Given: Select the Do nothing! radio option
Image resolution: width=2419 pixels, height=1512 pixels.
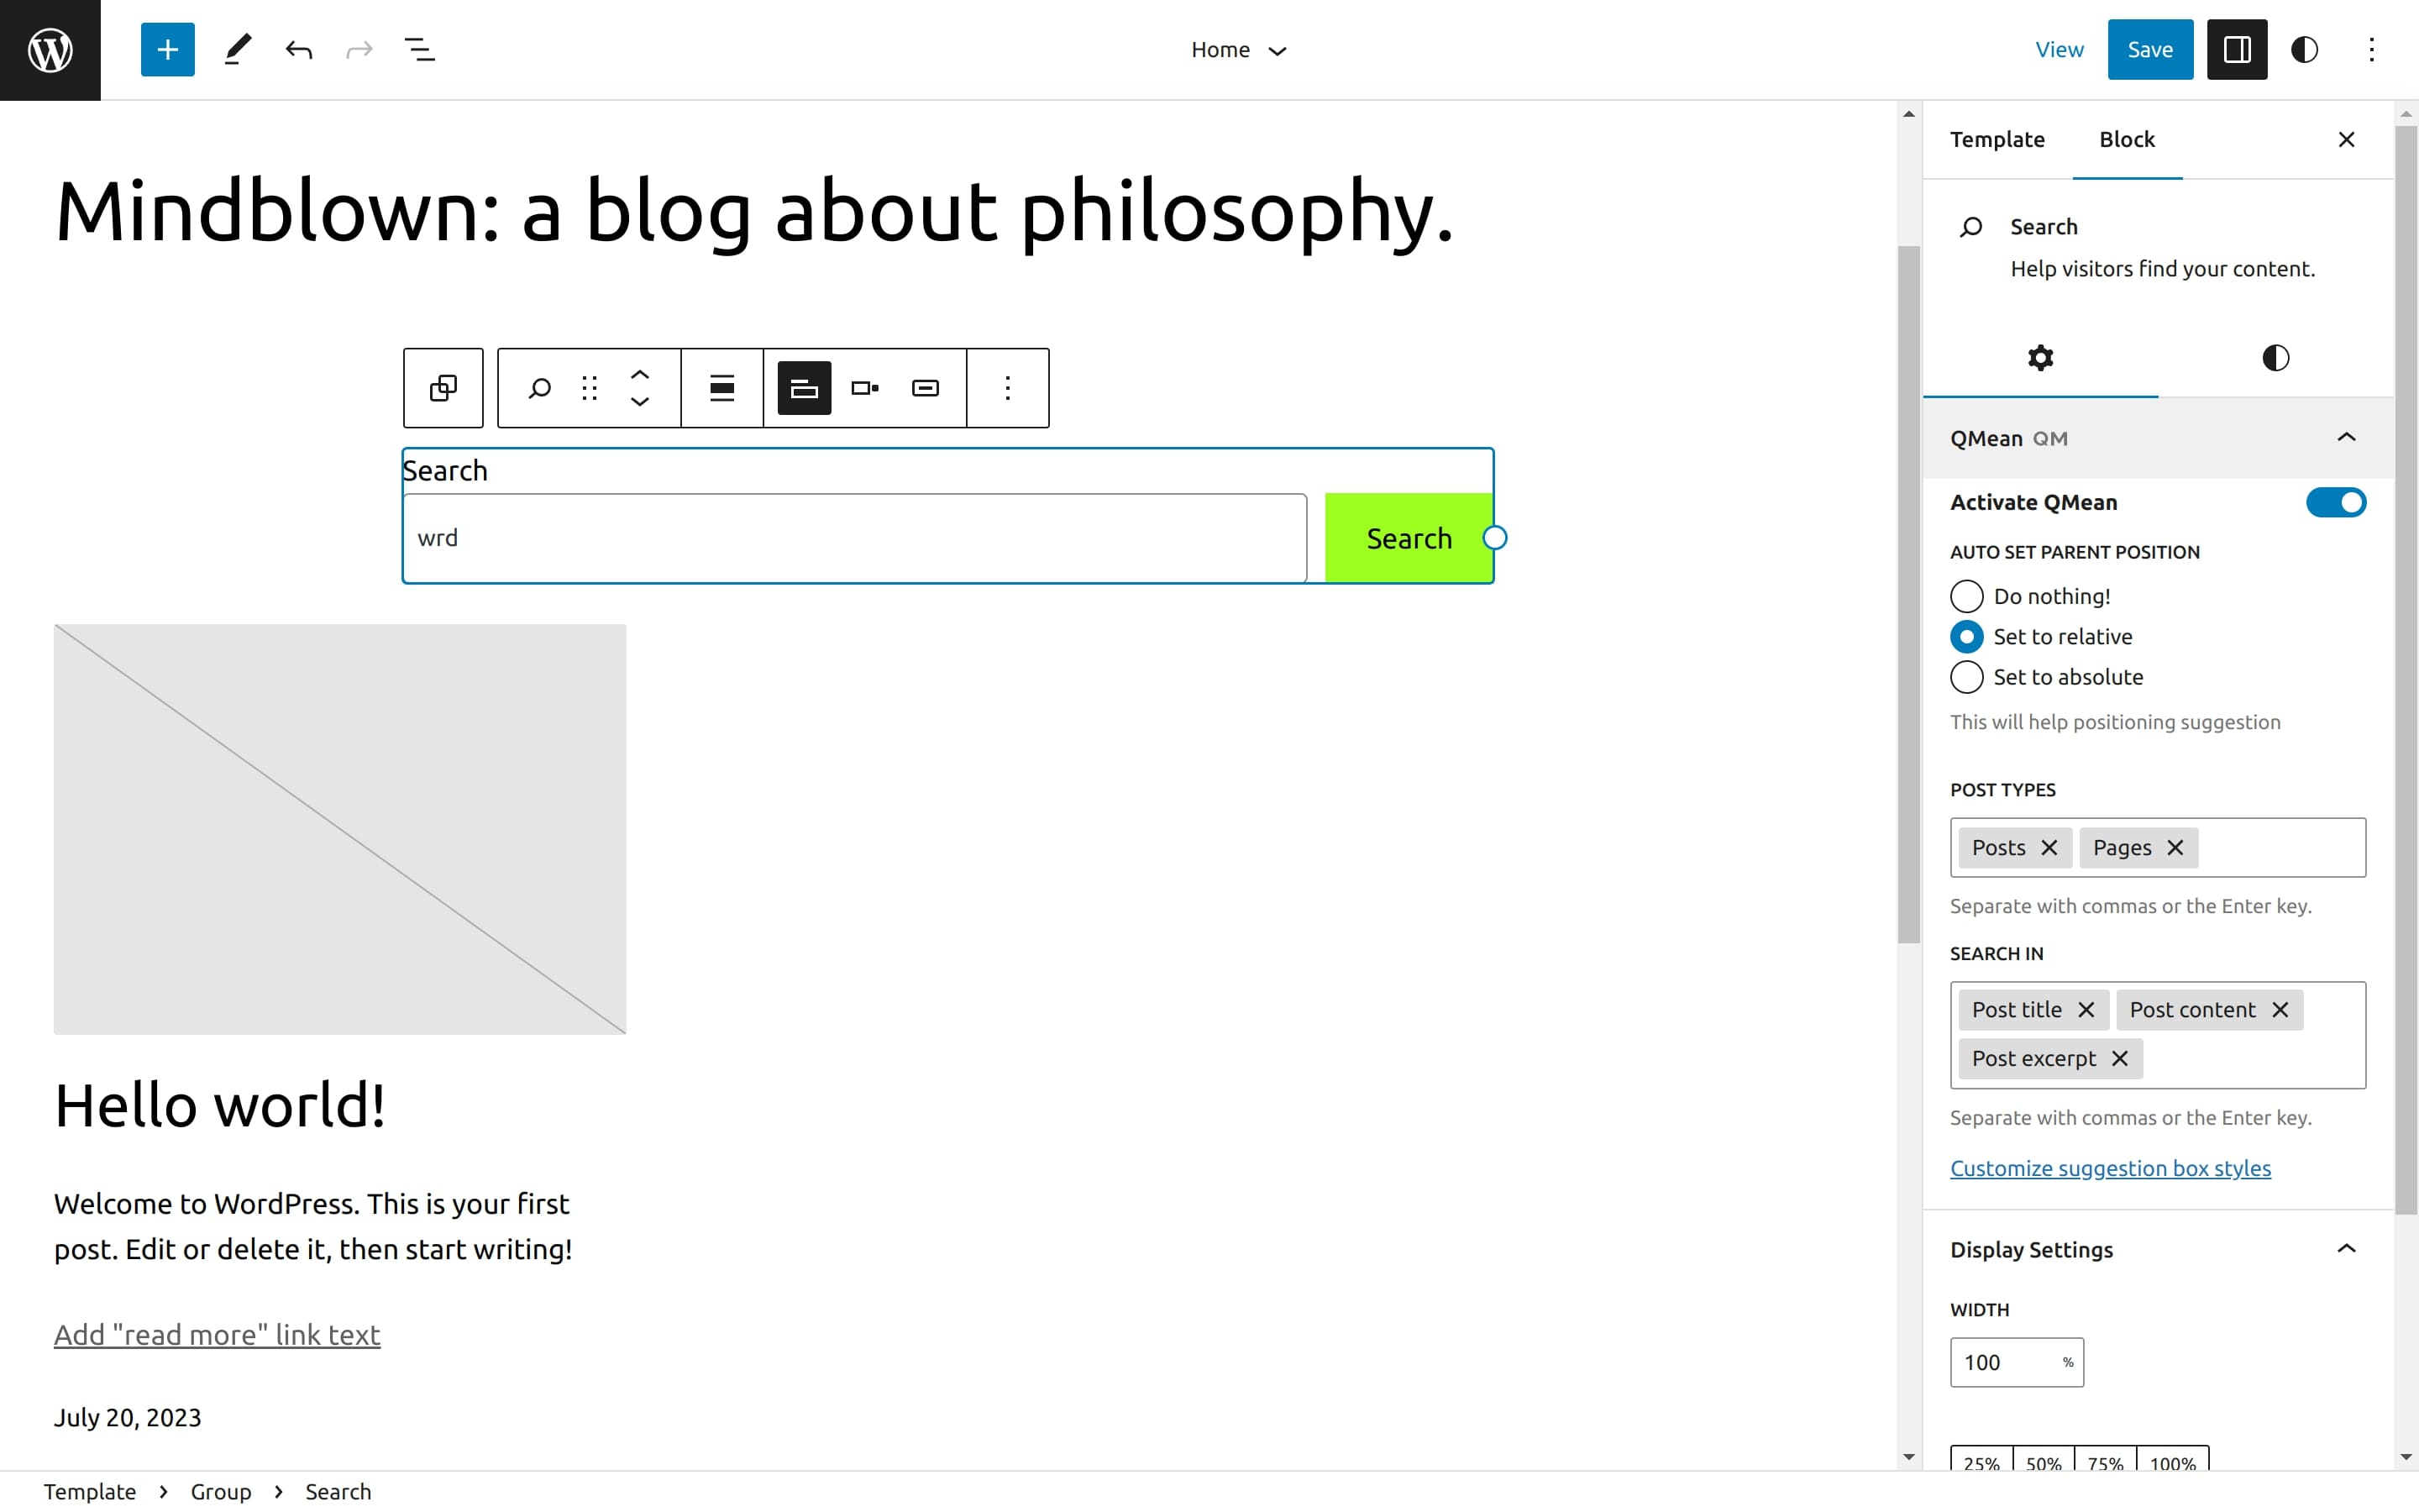Looking at the screenshot, I should (x=1966, y=596).
